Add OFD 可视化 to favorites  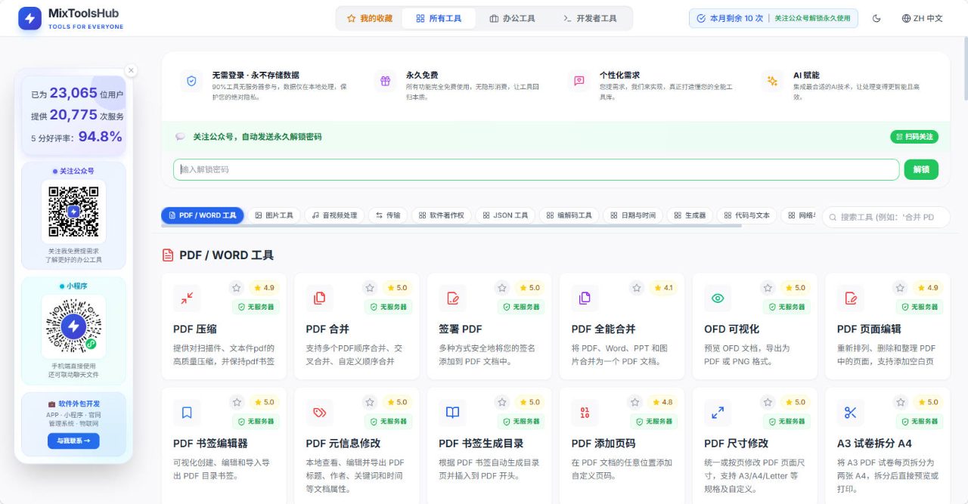click(x=768, y=288)
